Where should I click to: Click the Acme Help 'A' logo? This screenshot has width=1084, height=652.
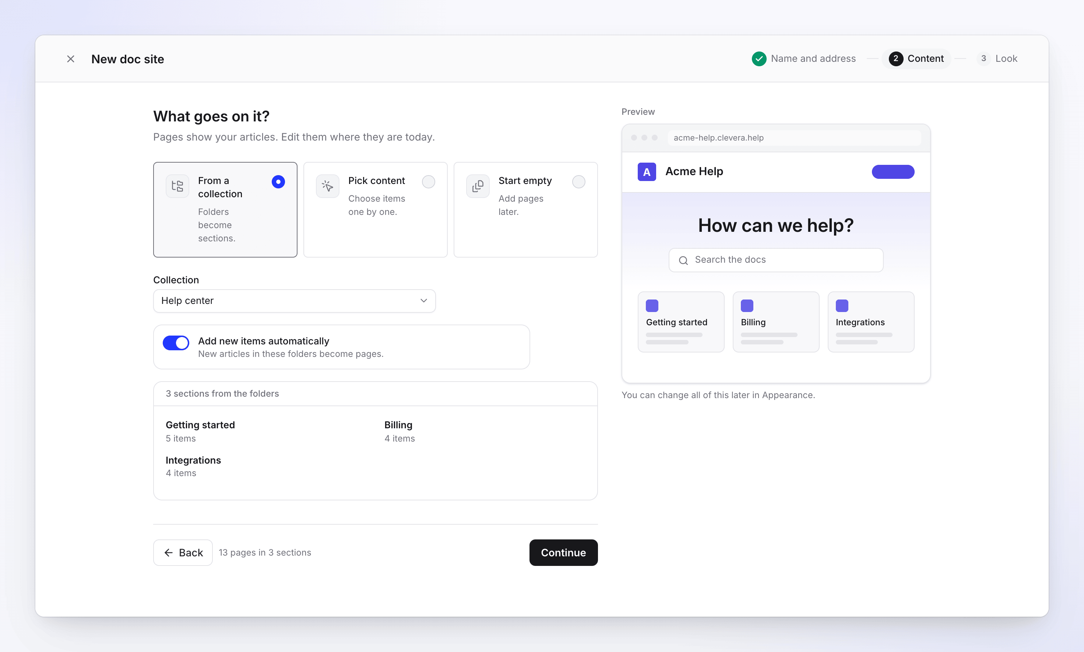647,172
